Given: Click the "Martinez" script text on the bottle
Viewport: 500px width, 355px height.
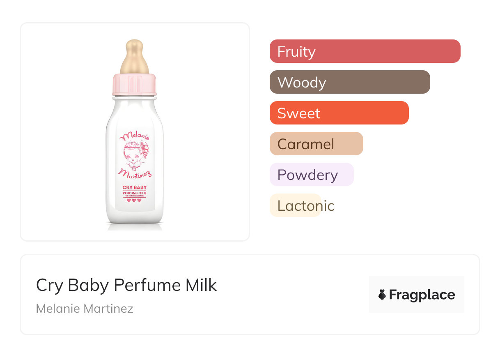Looking at the screenshot, I should (135, 173).
